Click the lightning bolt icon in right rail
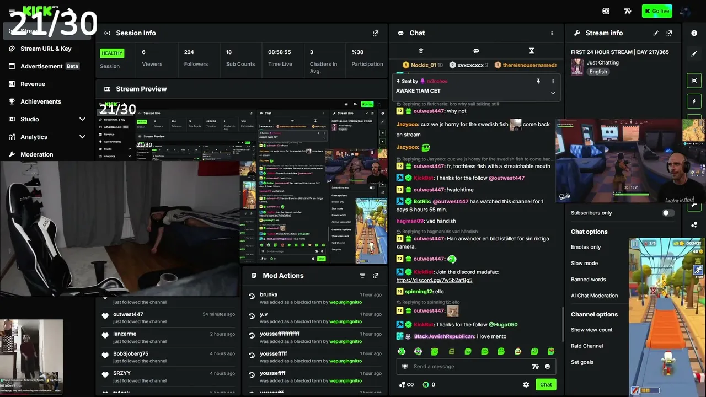Viewport: 706px width, 397px height. [x=694, y=101]
